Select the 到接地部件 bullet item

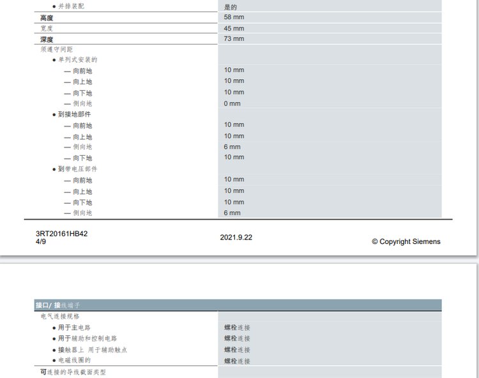[x=74, y=114]
